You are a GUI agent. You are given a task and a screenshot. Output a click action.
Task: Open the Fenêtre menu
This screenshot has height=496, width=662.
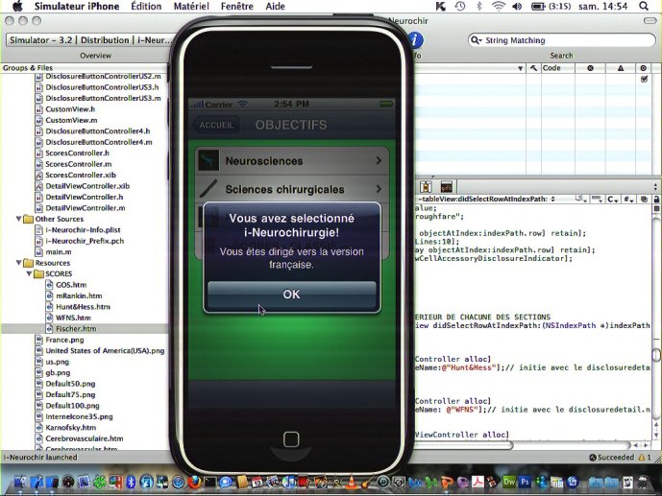(x=237, y=7)
